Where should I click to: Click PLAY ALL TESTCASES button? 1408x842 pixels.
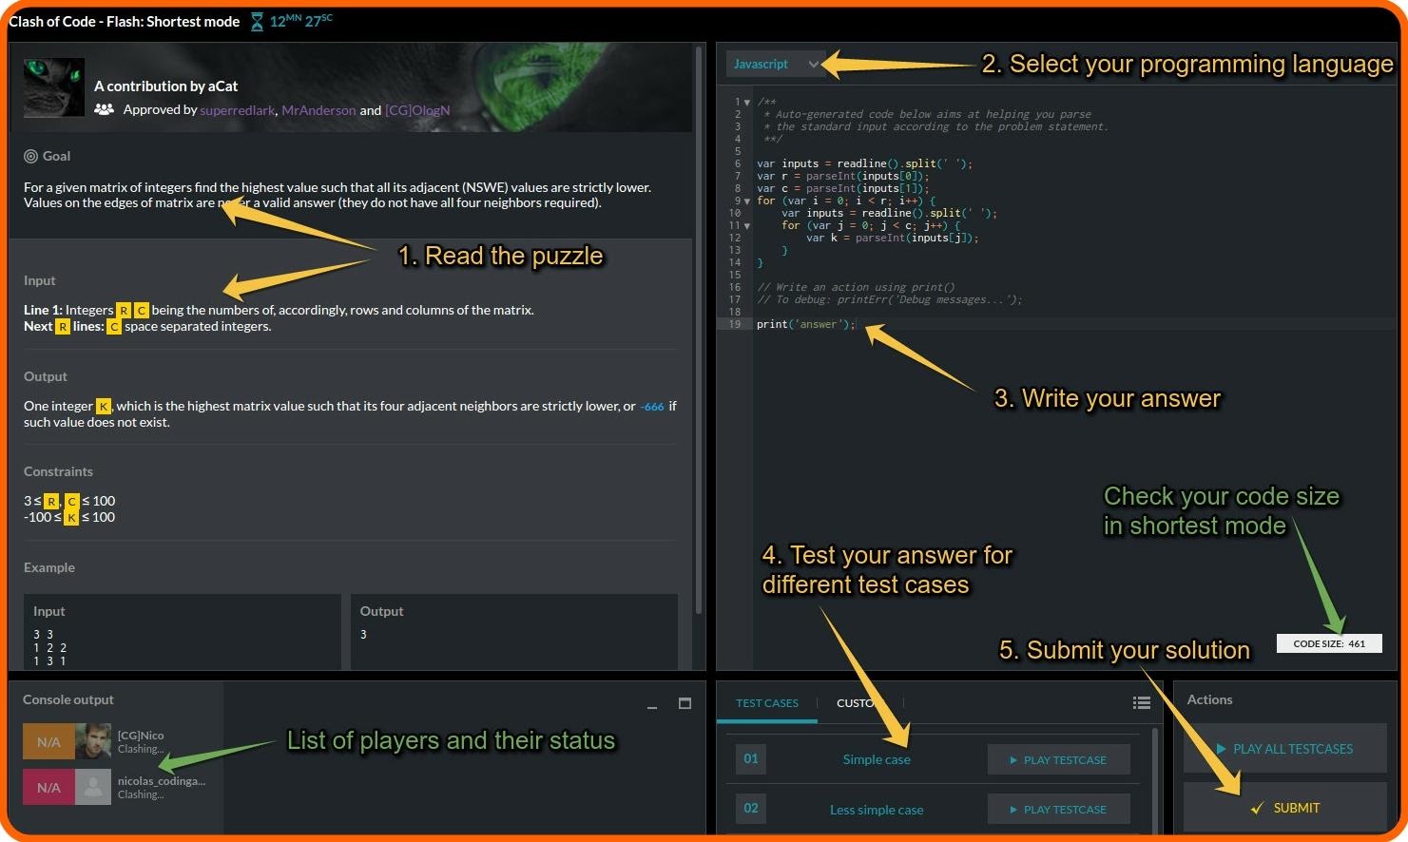(x=1284, y=749)
